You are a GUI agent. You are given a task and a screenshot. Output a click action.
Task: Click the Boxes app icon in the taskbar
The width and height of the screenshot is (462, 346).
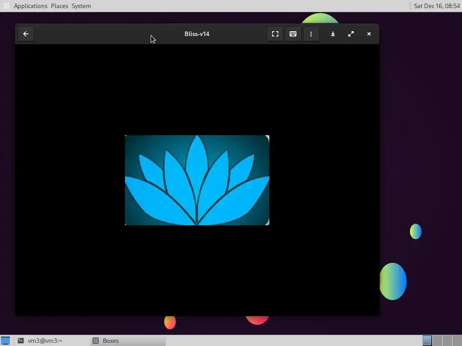pos(96,341)
